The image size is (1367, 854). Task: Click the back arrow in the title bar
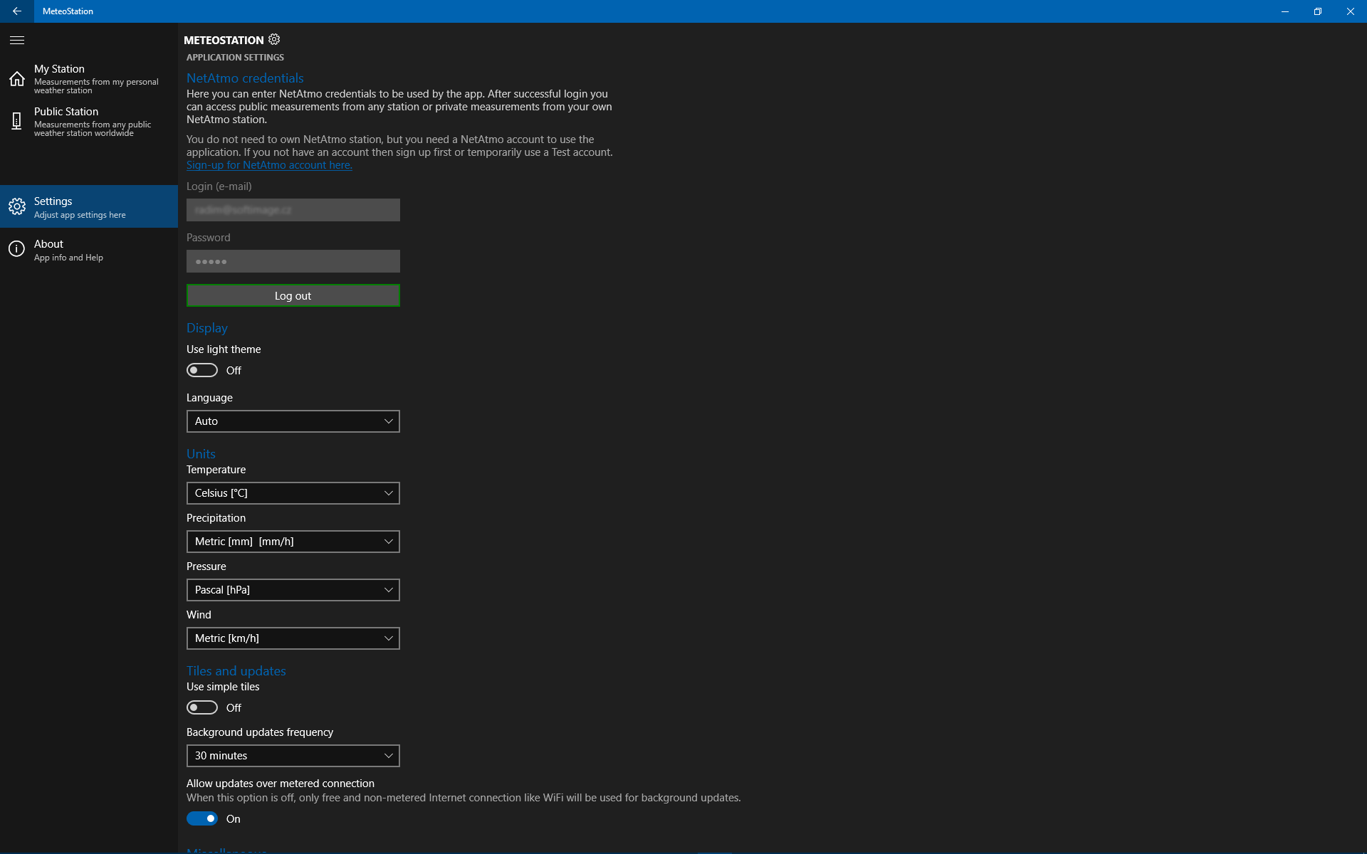pos(17,11)
